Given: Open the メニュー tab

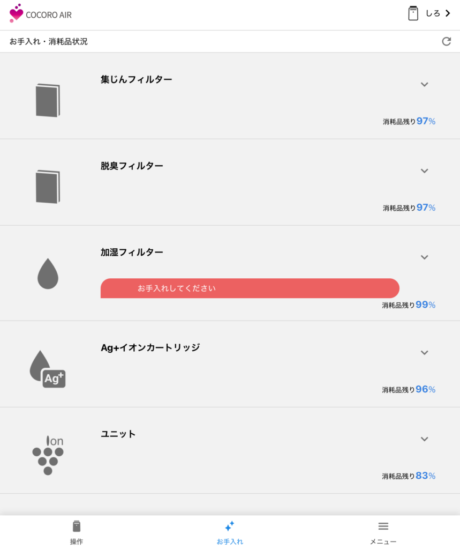Looking at the screenshot, I should 383,532.
